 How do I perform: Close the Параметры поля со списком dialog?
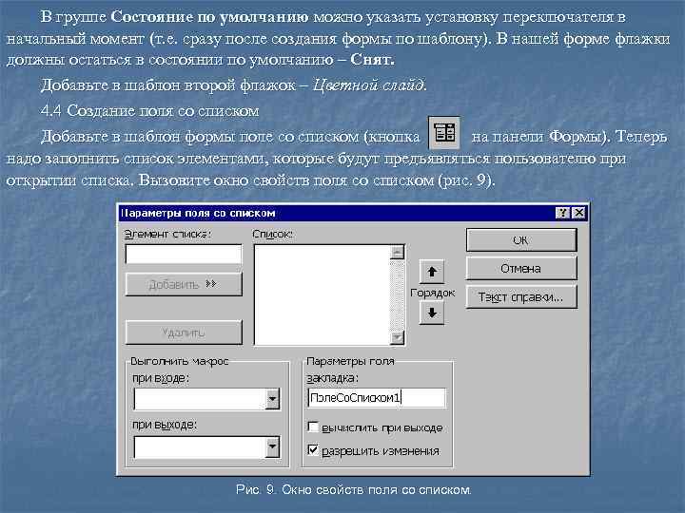coord(578,213)
